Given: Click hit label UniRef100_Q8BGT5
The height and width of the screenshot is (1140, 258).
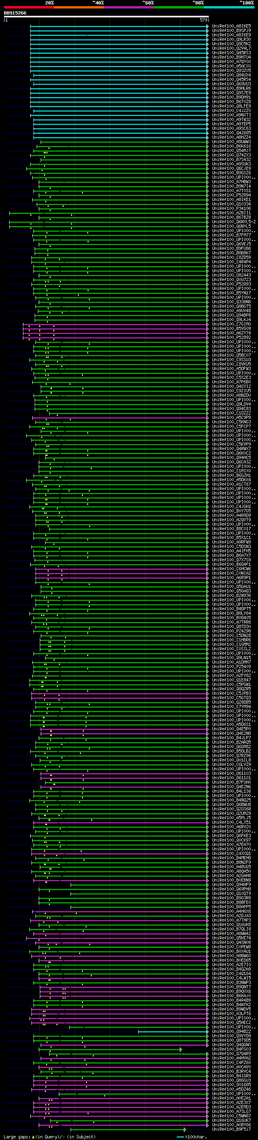Looking at the screenshot, I should (231, 306).
